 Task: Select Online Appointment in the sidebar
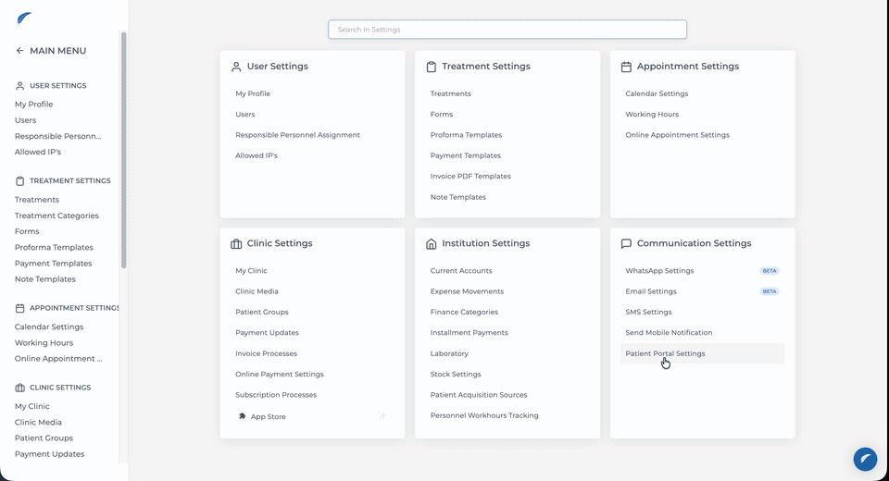pyautogui.click(x=58, y=359)
